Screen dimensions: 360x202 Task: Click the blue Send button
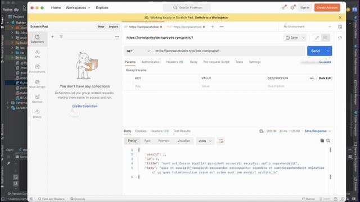(316, 51)
